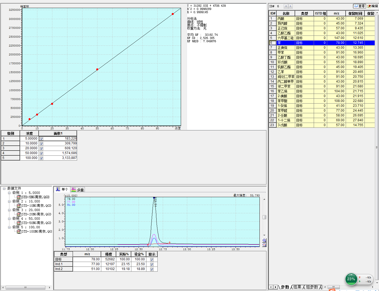Switch to 单个 chromatogram tab
This screenshot has width=379, height=291.
(62, 189)
